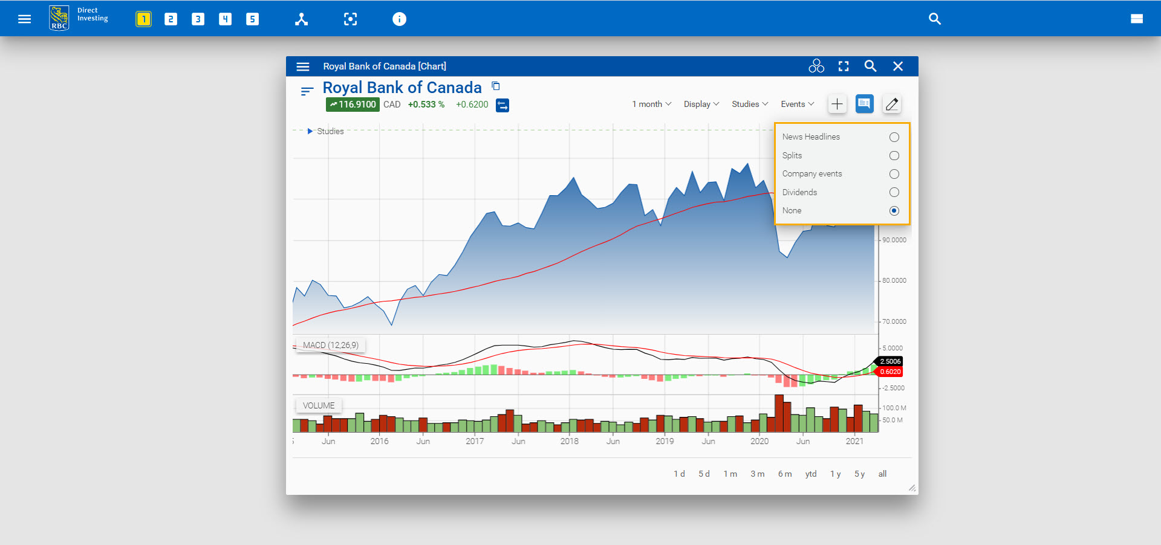1161x545 pixels.
Task: Open the search icon in the top bar
Action: [934, 19]
